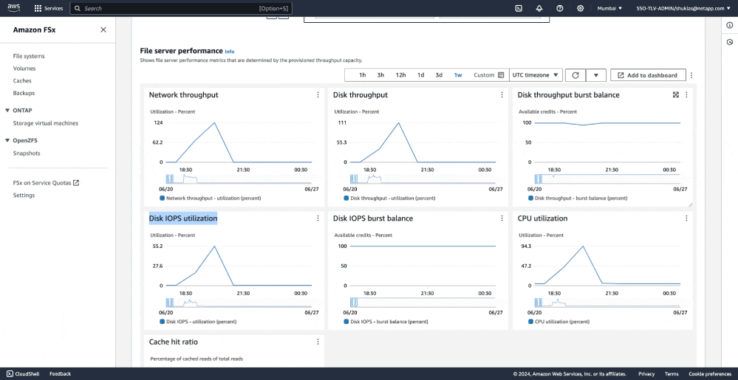Select the 1h time range

[362, 75]
